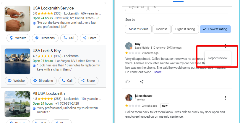The height and width of the screenshot is (123, 240).
Task: Open three-dot menu on Kay's review
Action: coord(226,46)
